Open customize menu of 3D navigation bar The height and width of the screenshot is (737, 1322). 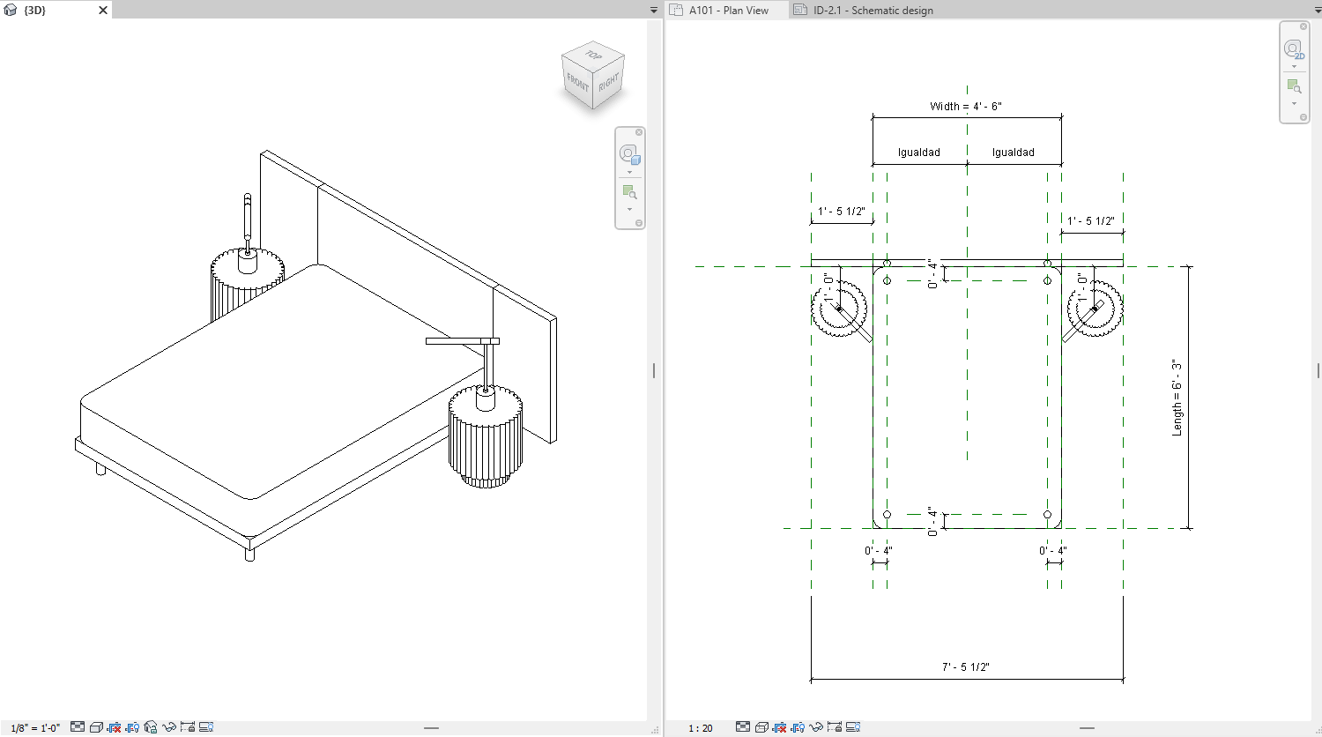639,223
